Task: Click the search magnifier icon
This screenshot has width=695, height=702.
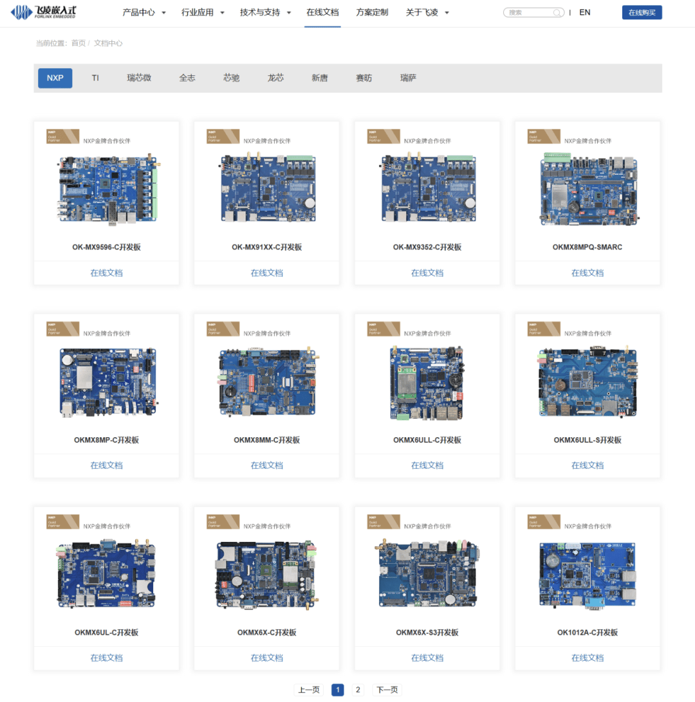Action: point(557,13)
